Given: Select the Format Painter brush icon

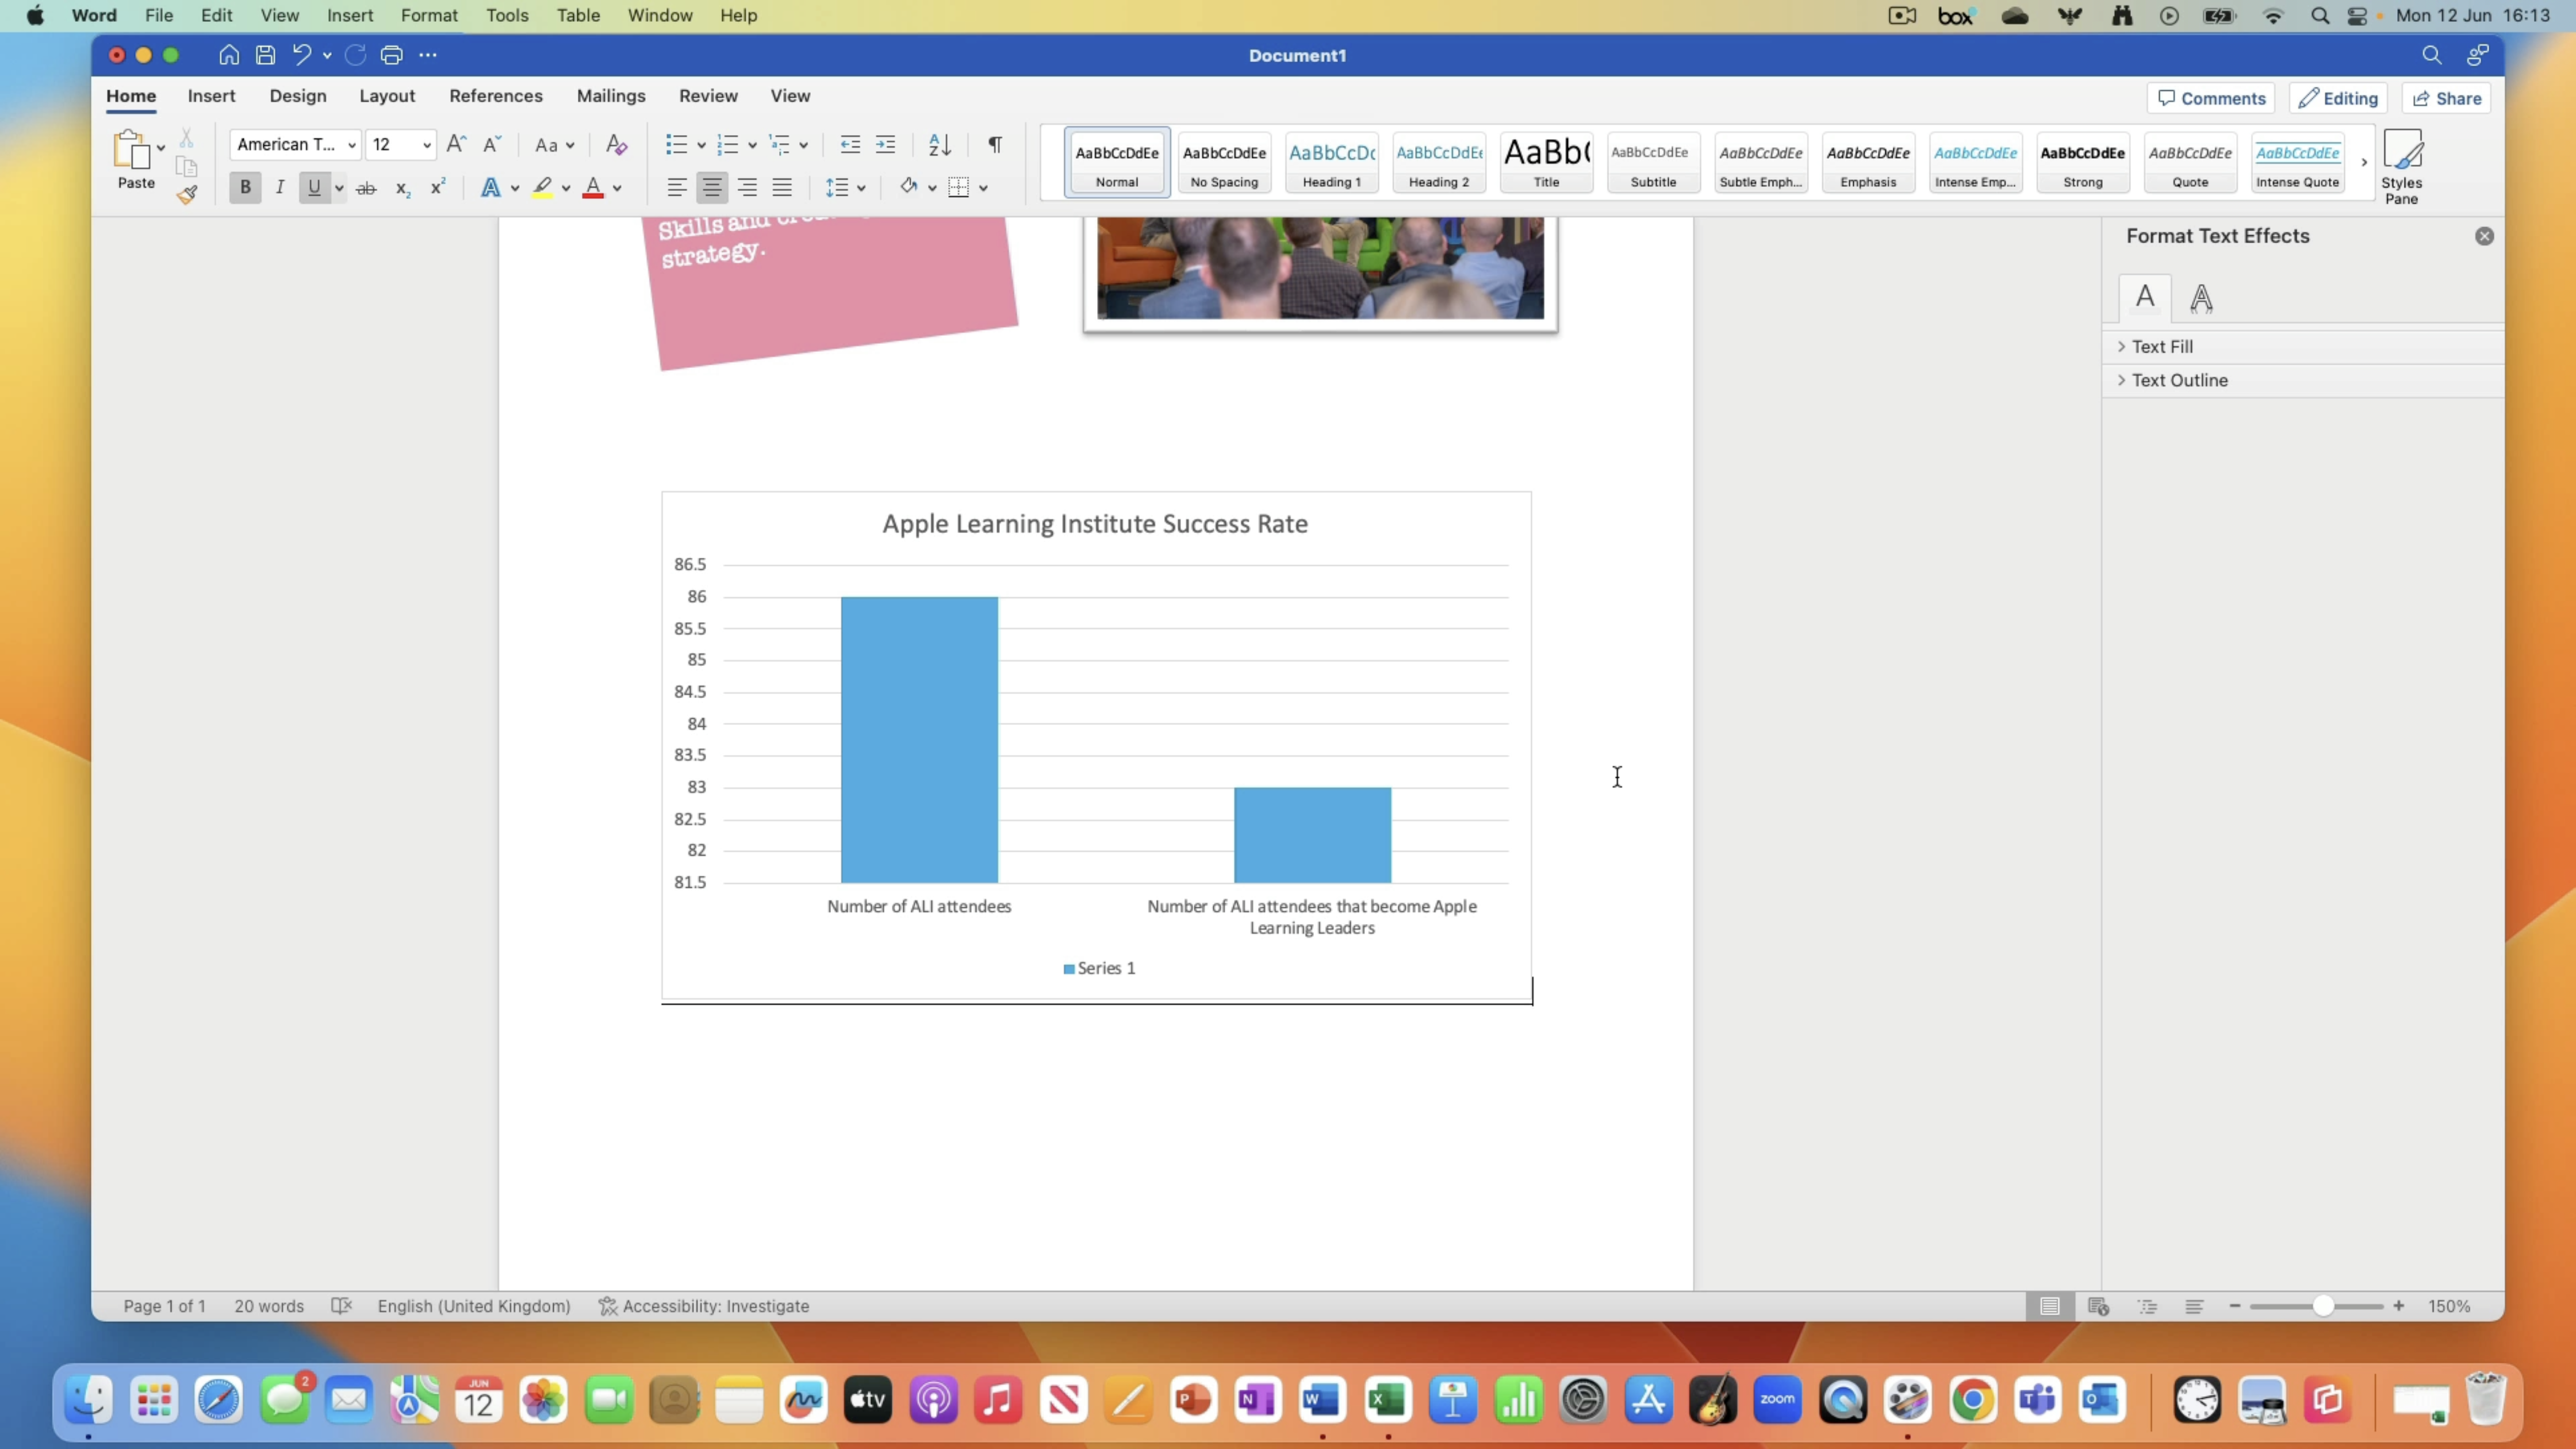Looking at the screenshot, I should [187, 195].
